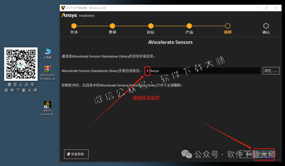Click the installer icon in the window corner
285x166 pixels.
click(63, 8)
